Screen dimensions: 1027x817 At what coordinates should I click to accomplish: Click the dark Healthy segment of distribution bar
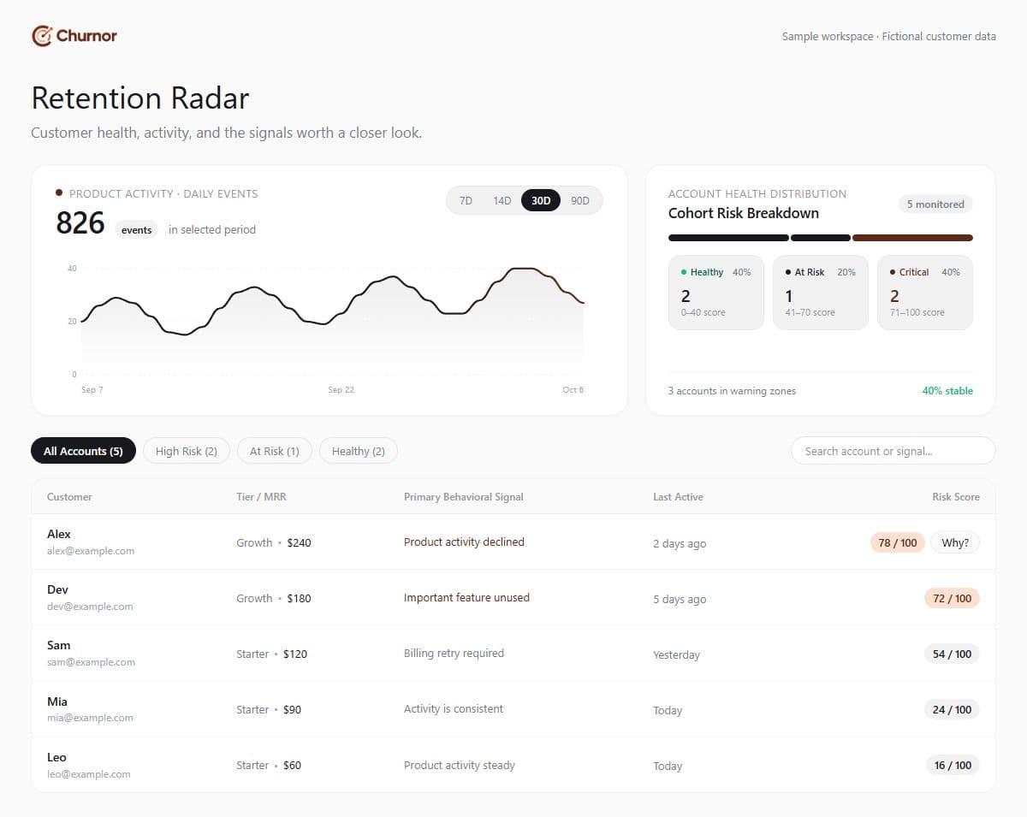click(x=728, y=238)
